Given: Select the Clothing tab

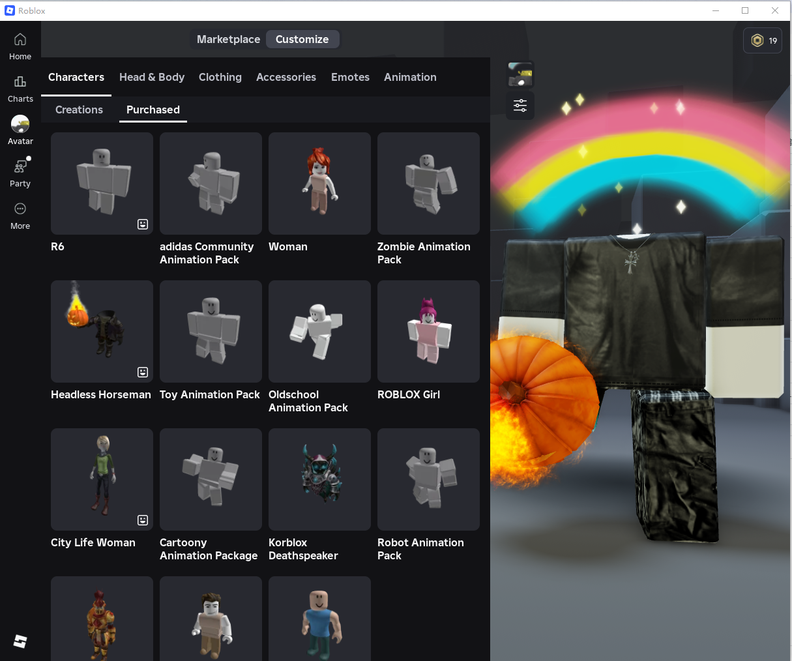Looking at the screenshot, I should coord(220,77).
